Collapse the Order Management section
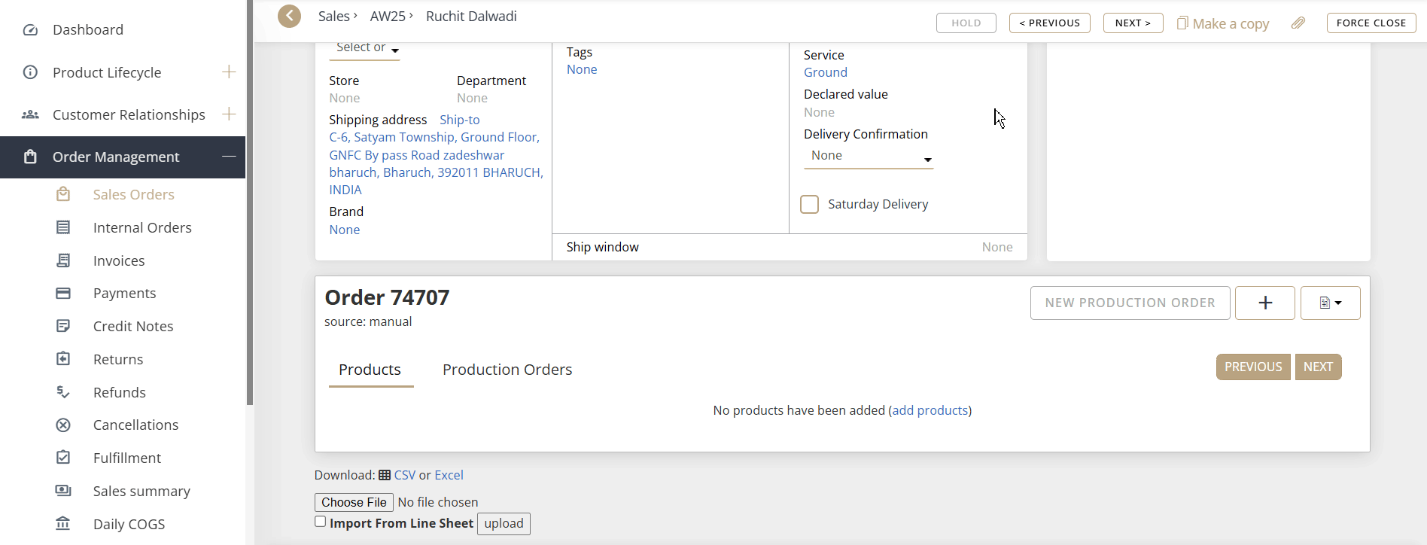 [229, 157]
